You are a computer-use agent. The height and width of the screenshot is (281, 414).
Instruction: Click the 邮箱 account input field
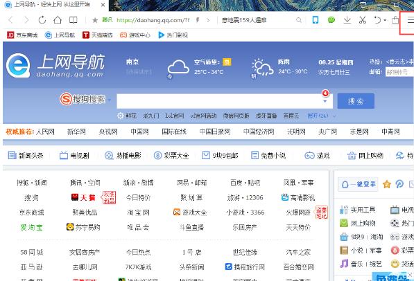point(399,72)
